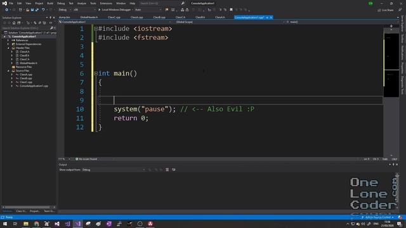
Task: Switch to the Team Explorer bottom tab
Action: [49, 211]
